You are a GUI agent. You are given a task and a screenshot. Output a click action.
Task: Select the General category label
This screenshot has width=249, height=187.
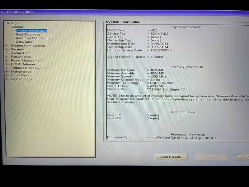pyautogui.click(x=16, y=27)
